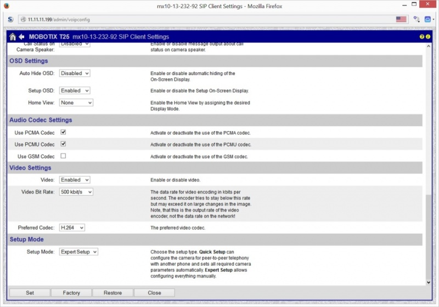Image resolution: width=439 pixels, height=307 pixels.
Task: Open the Home View dropdown
Action: coord(76,103)
